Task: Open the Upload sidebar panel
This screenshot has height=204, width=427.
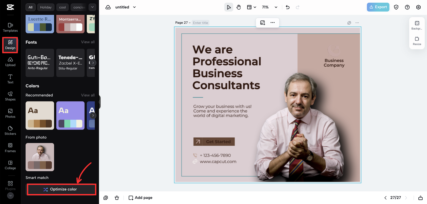Action: coord(10,62)
